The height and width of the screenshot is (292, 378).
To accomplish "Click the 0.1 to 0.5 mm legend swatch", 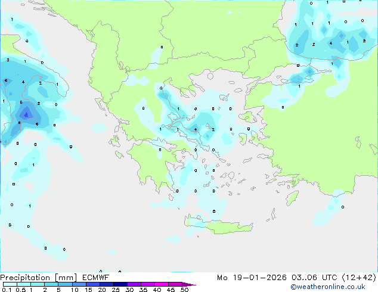I will pyautogui.click(x=10, y=284).
